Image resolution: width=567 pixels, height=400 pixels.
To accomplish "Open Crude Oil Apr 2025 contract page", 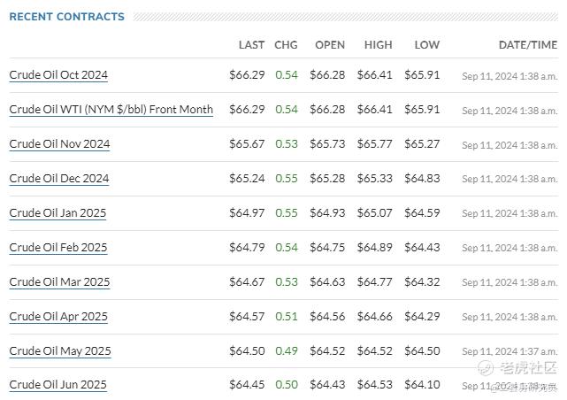I will pos(58,317).
